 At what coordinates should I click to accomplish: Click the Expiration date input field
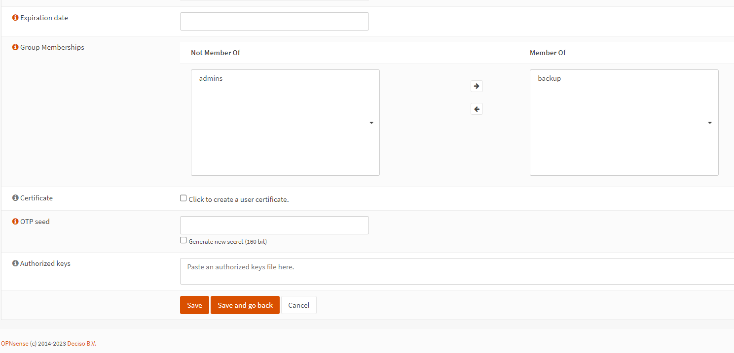point(274,21)
